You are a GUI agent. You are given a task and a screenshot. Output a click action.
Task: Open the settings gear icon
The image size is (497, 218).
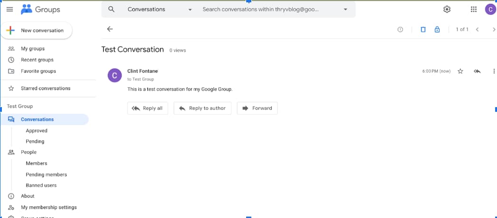(447, 9)
